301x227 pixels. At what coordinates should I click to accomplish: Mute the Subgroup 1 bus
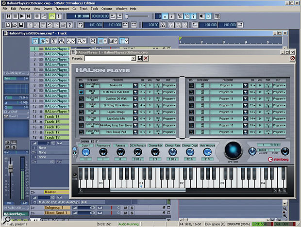126,208
